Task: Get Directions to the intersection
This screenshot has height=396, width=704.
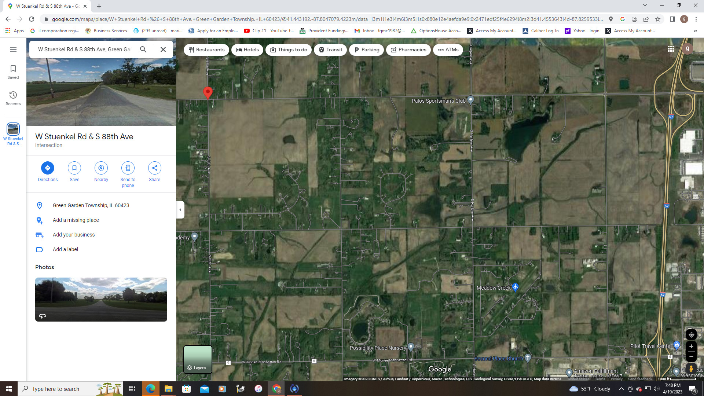Action: (x=48, y=172)
